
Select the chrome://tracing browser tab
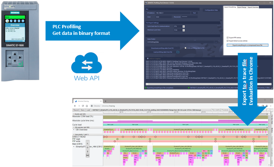click(87, 101)
